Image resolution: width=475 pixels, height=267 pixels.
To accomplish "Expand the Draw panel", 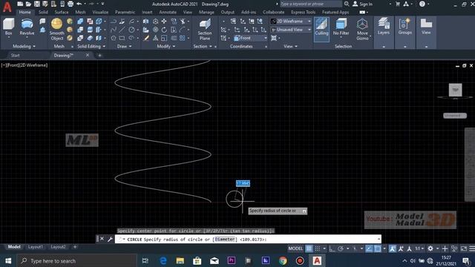I will click(124, 46).
